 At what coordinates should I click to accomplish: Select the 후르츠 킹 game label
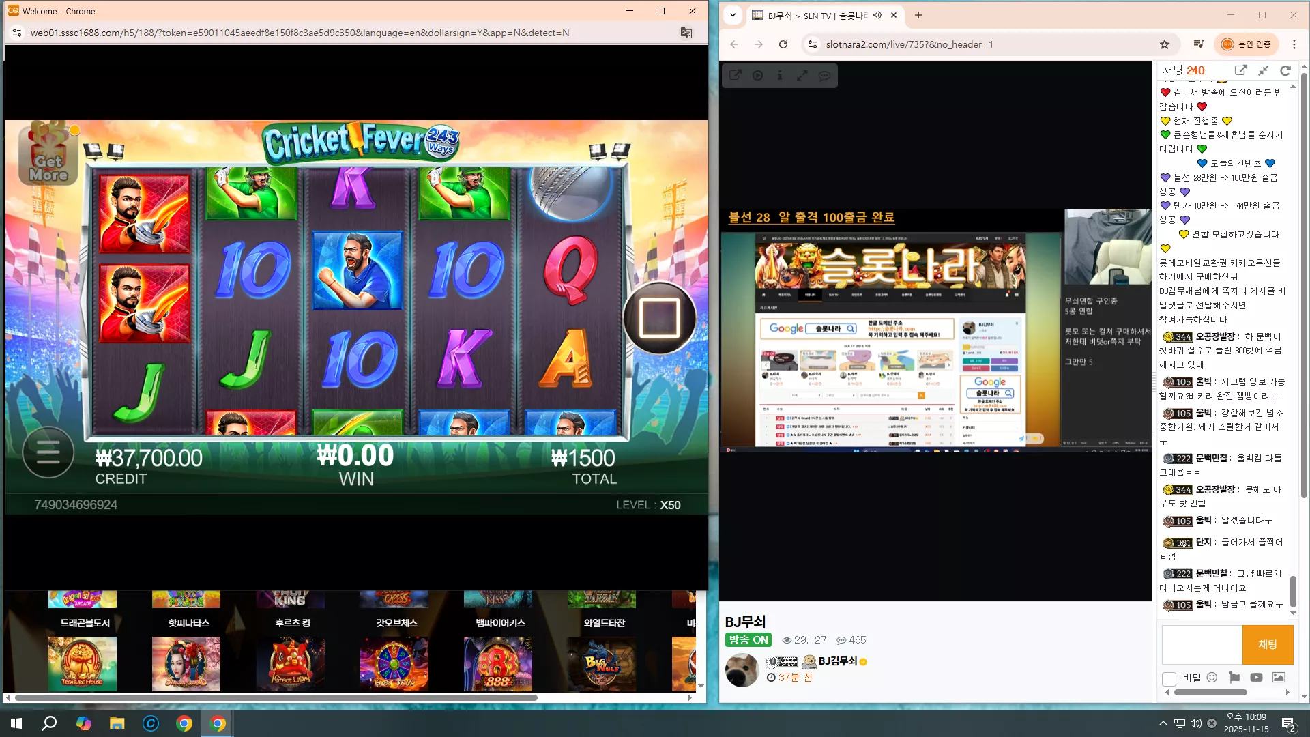coord(293,623)
